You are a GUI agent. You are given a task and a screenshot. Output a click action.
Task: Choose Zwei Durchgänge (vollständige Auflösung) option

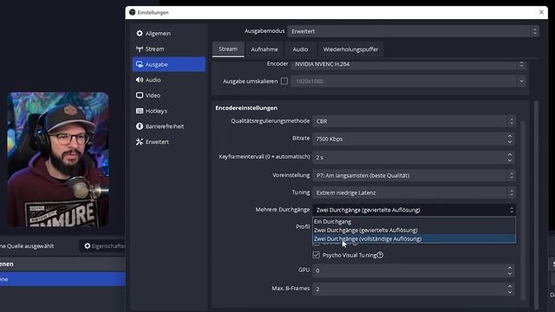(414, 239)
